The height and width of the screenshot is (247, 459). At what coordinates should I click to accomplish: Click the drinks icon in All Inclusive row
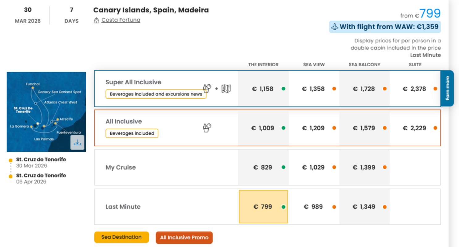pyautogui.click(x=207, y=128)
